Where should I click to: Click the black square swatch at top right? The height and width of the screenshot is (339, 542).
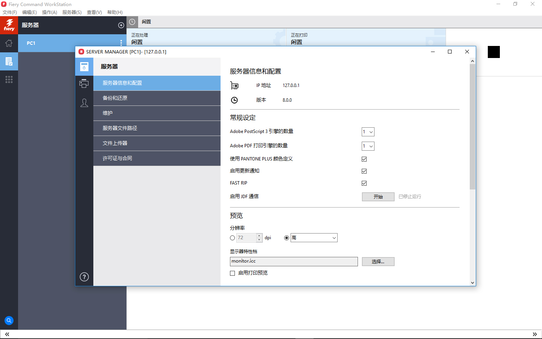tap(494, 52)
